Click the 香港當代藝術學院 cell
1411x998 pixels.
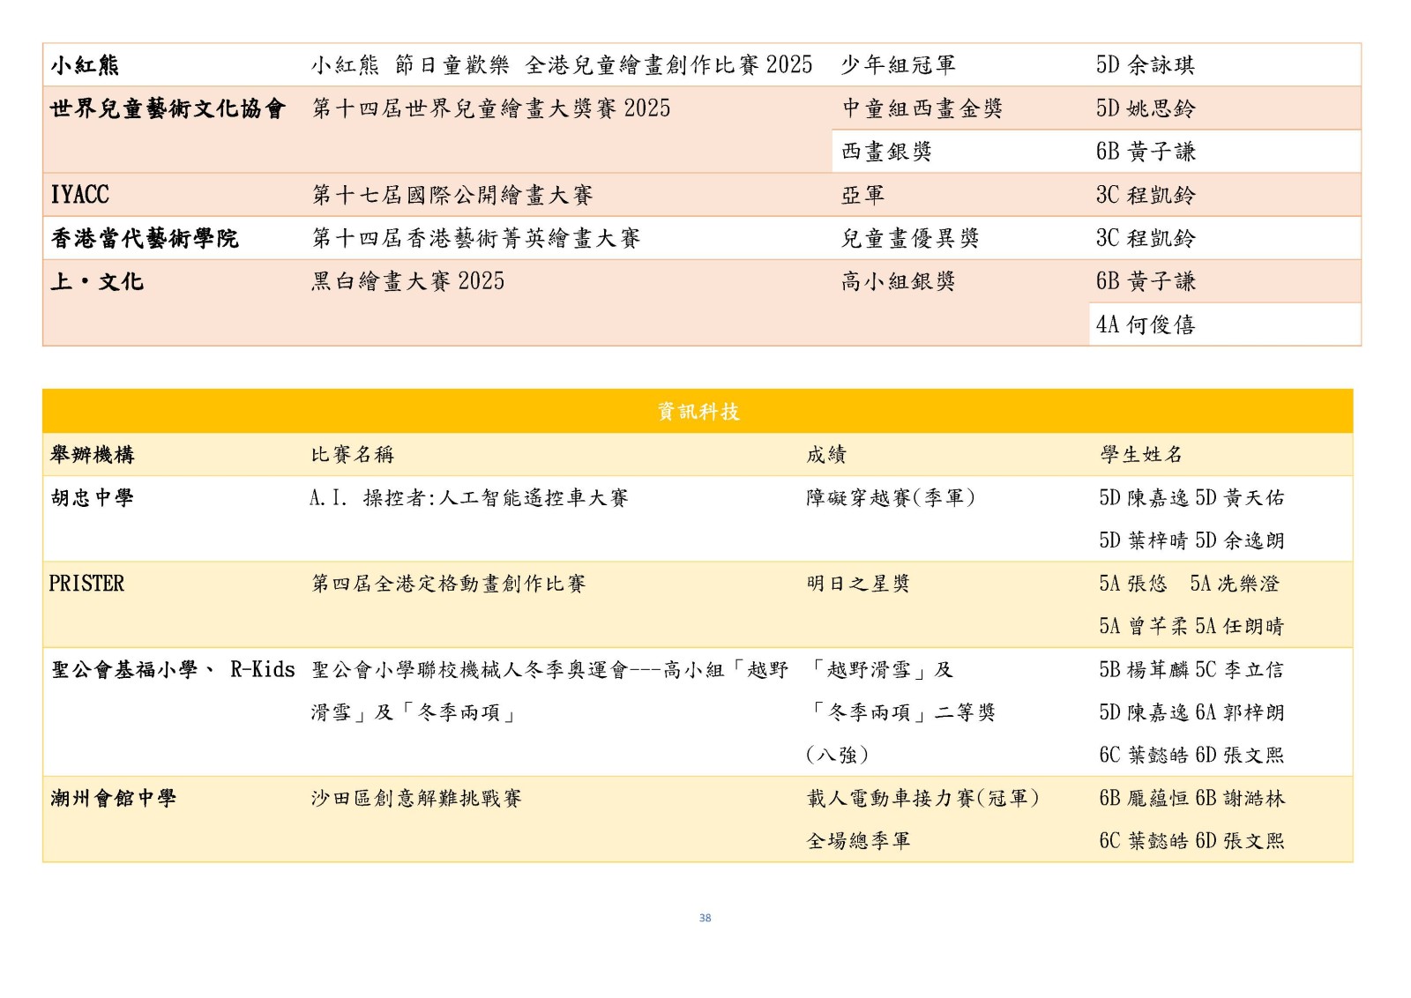point(145,238)
